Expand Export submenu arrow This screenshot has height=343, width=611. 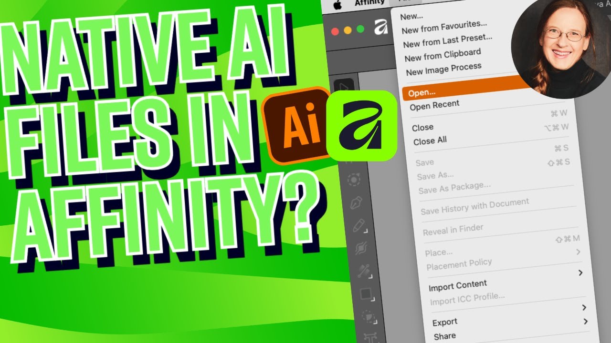point(584,308)
